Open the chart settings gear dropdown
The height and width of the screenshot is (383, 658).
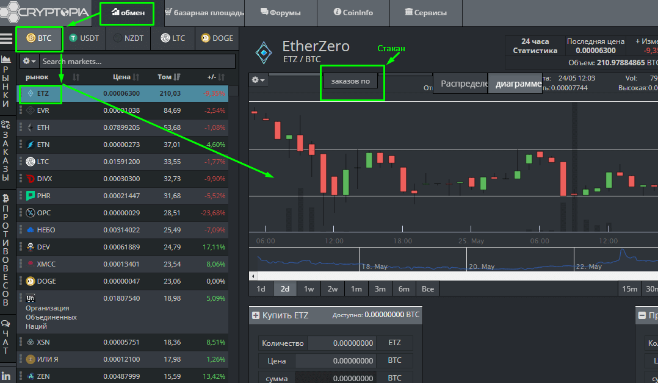pos(258,81)
